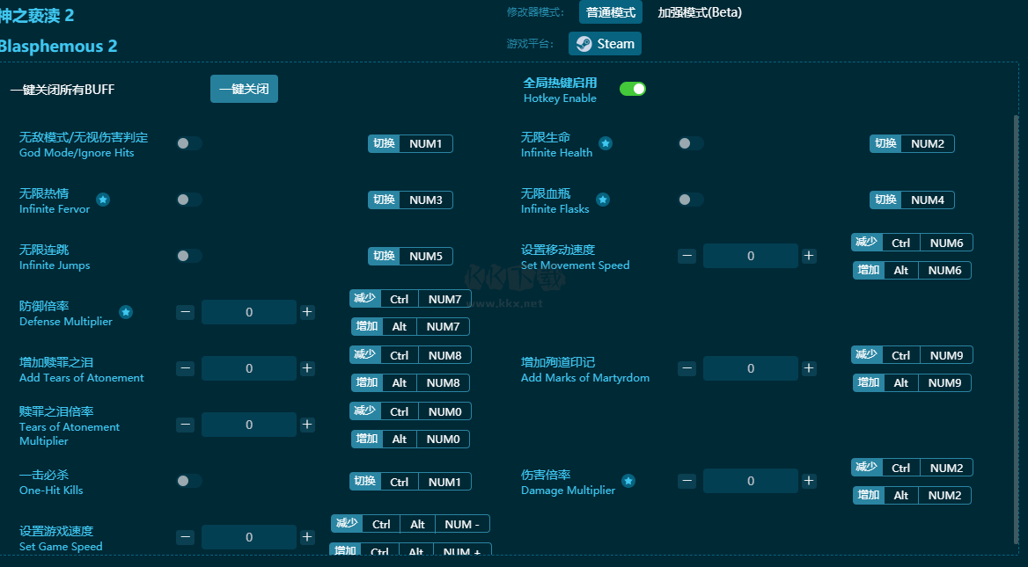Click the vertical scrollbar on the right edge
1028x567 pixels.
pos(1017,327)
